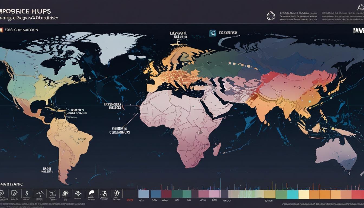Click the kite-shaped icon in the bottom row

[52, 193]
